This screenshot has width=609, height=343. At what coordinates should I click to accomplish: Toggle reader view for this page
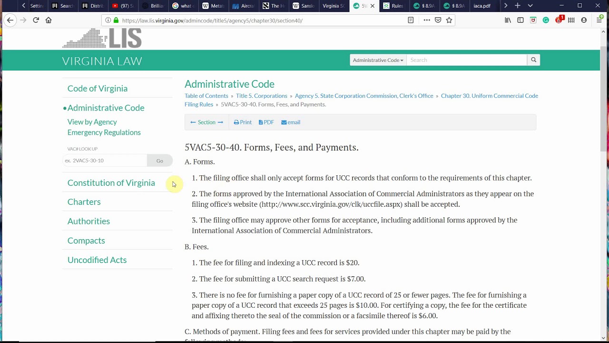coord(411,20)
